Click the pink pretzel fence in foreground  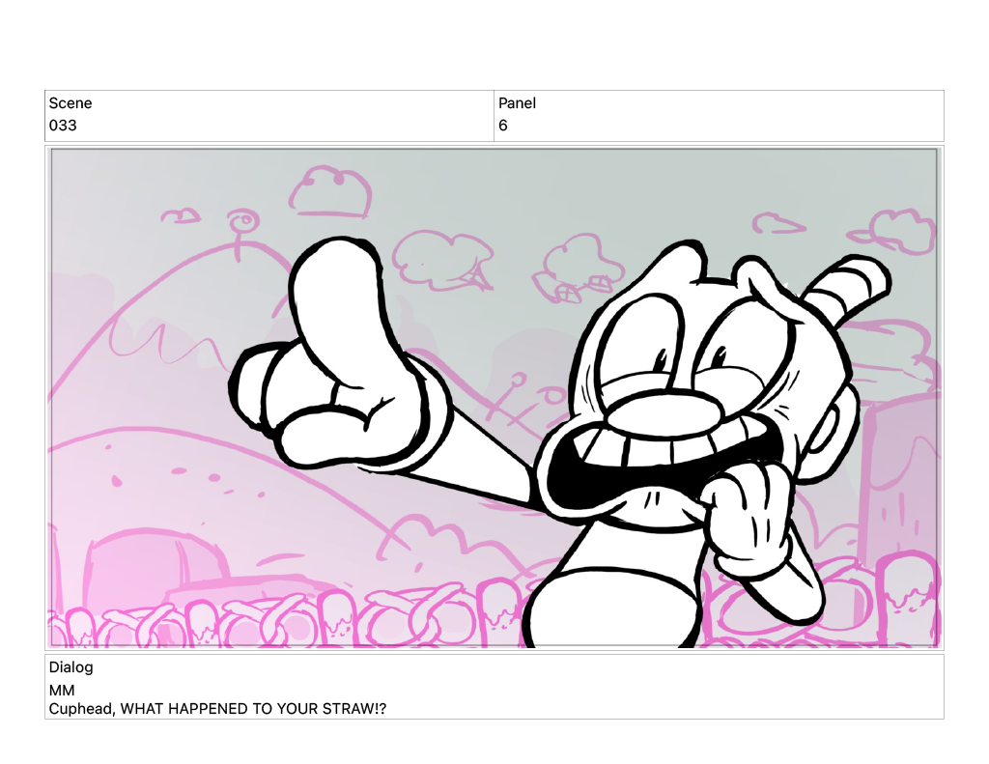(x=290, y=623)
